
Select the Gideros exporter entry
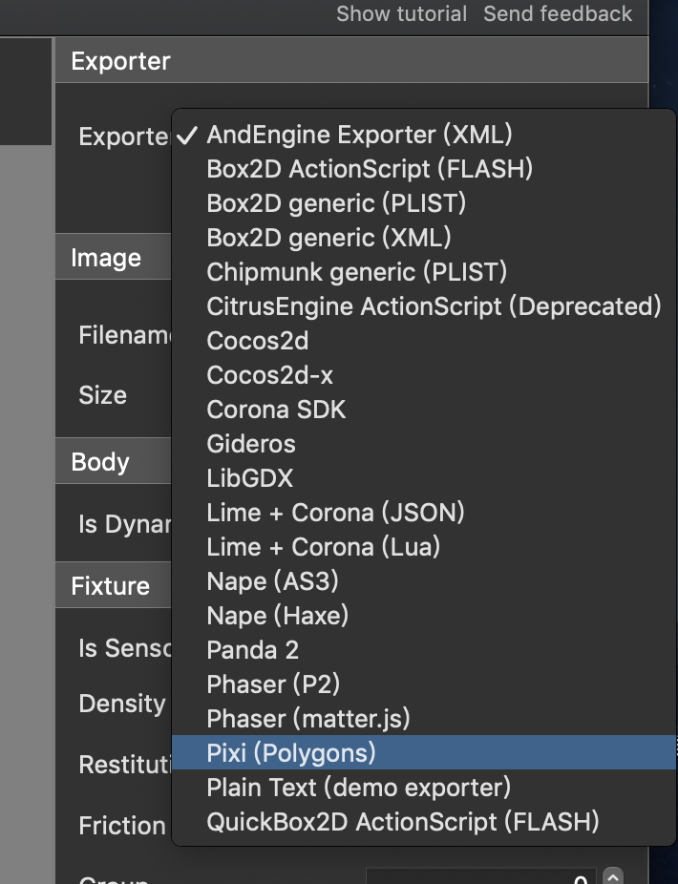point(251,444)
